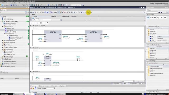Click the Add new device icon in tree
Viewport: 169px width, 95px height.
click(3, 18)
